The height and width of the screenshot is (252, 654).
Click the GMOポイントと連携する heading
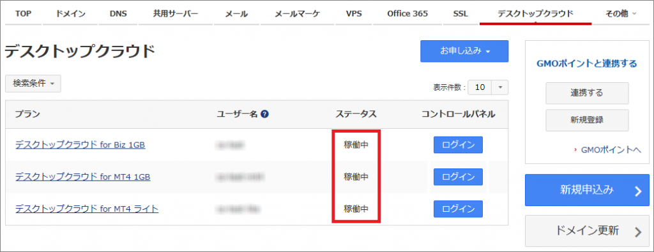point(587,64)
